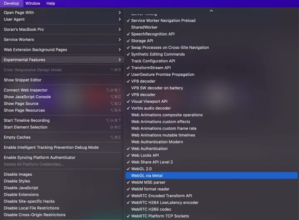Uncheck SpeechRecognition API

pyautogui.click(x=211, y=34)
